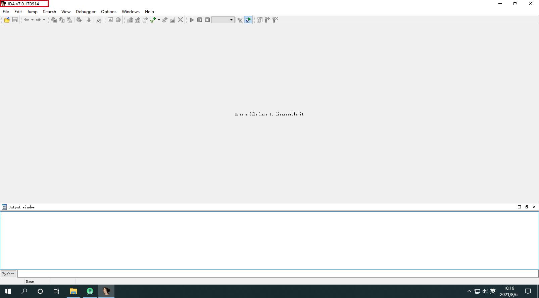The width and height of the screenshot is (539, 298).
Task: Click the jump forward arrow icon
Action: point(38,20)
